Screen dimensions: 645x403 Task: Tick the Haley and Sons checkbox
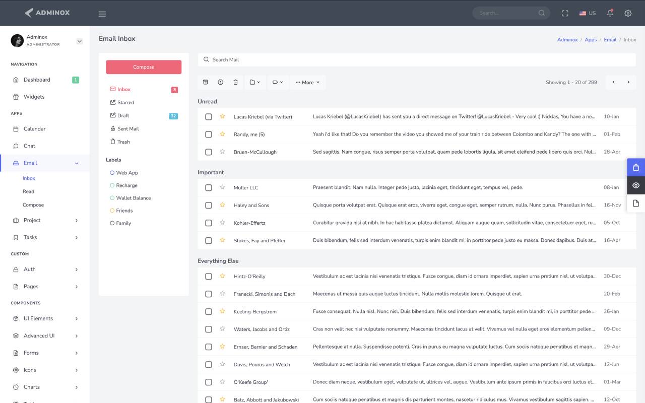[209, 206]
